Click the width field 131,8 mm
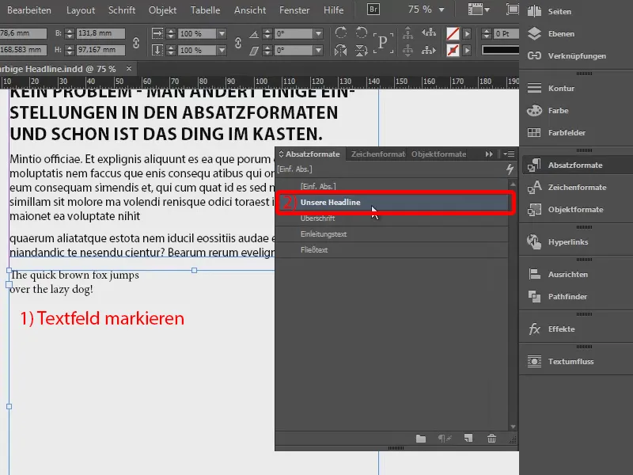633x475 pixels. [100, 33]
